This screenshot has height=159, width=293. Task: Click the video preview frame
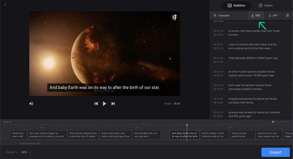point(105,54)
